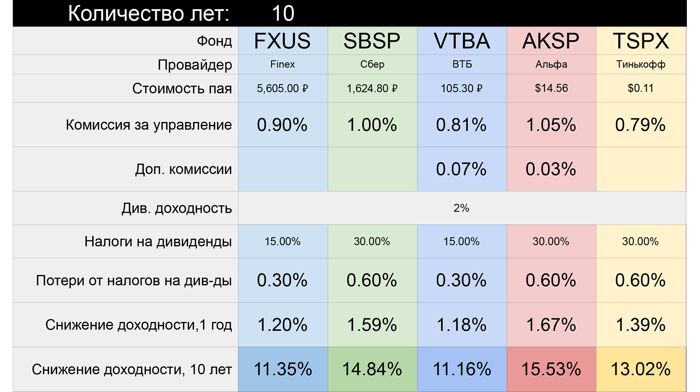Screen dimensions: 700x392
Task: Select the Finex provider cell
Action: coord(283,64)
